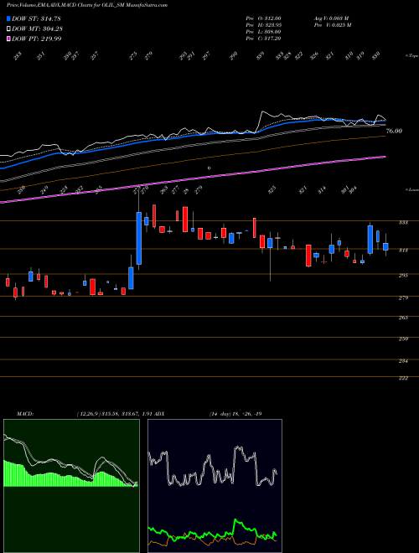Click the magenta DOW PT legend swatch
This screenshot has height=553, width=419.
(x=9, y=39)
